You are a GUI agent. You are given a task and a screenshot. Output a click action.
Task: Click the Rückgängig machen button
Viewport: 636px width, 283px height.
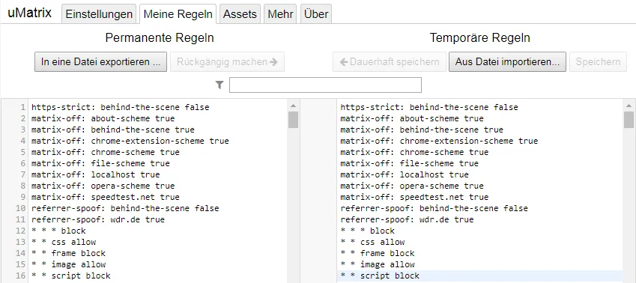227,62
